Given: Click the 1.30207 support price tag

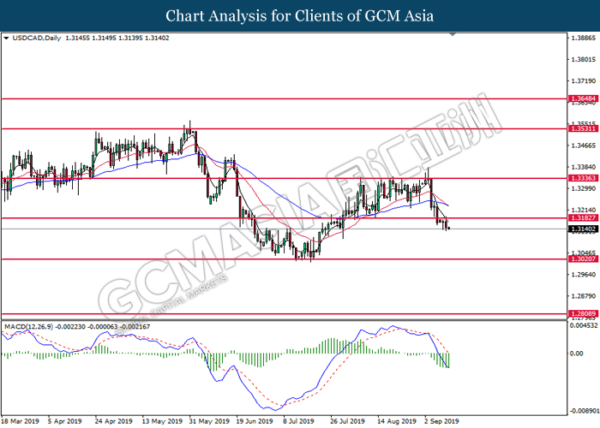Looking at the screenshot, I should click(x=581, y=259).
